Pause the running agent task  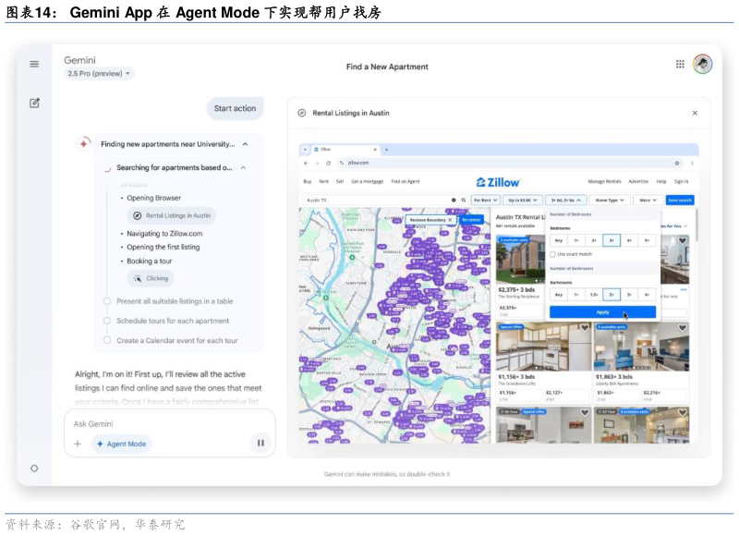tap(260, 444)
